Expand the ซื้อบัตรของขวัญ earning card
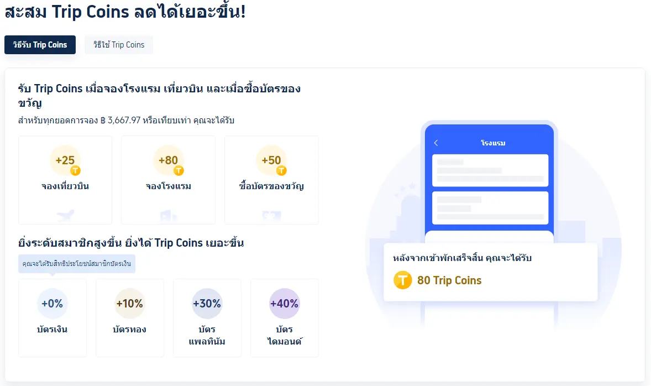The width and height of the screenshot is (651, 386). point(271,180)
